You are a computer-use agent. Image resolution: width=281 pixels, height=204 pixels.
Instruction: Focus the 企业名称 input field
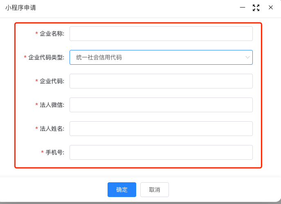tap(161, 34)
